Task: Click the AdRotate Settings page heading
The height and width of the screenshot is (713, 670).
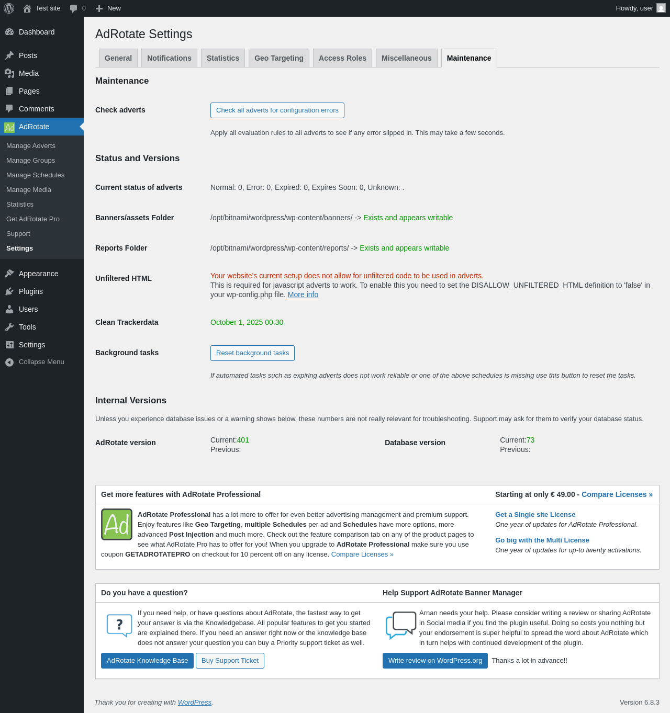Action: [x=144, y=34]
